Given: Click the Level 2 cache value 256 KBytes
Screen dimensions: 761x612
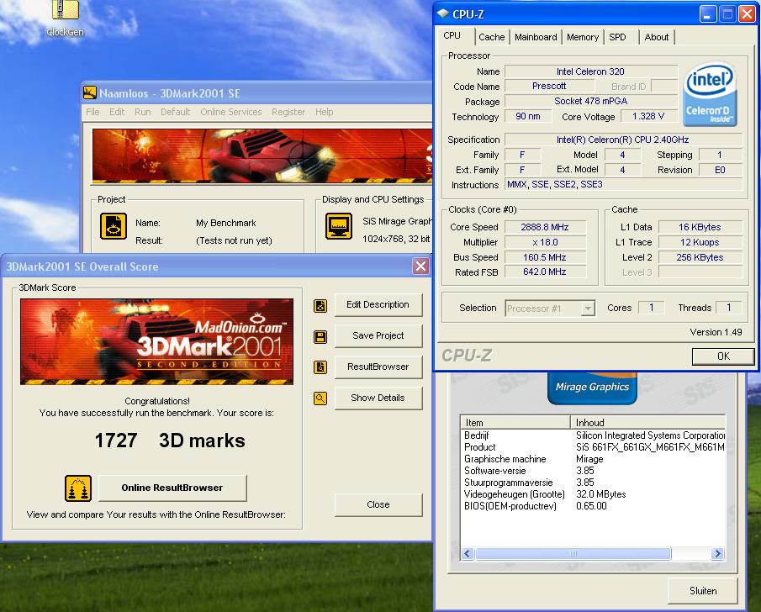Looking at the screenshot, I should pyautogui.click(x=700, y=257).
